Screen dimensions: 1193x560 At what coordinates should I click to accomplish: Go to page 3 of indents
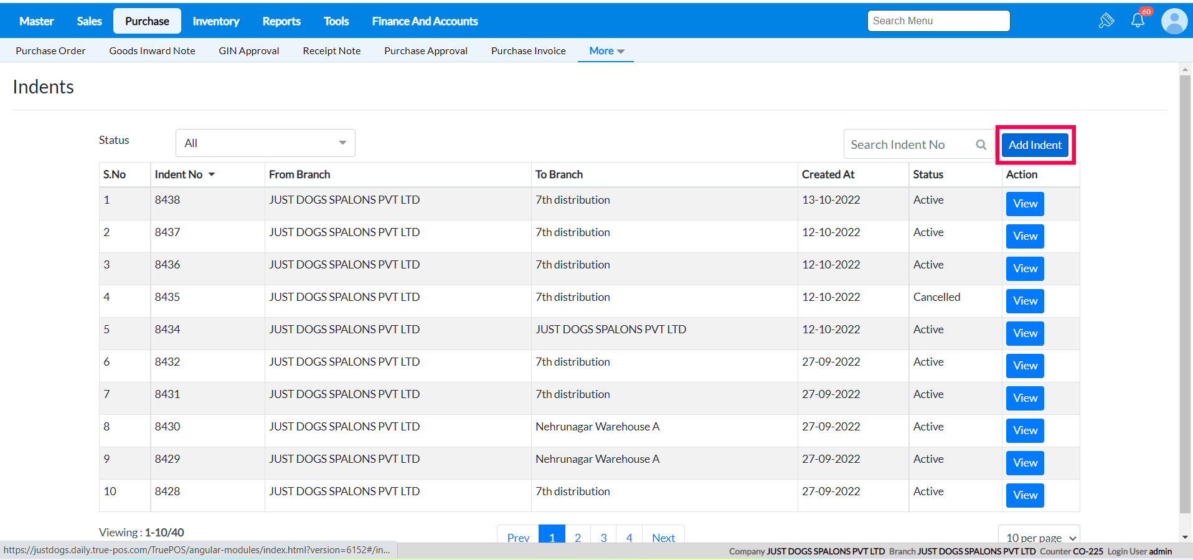point(603,537)
